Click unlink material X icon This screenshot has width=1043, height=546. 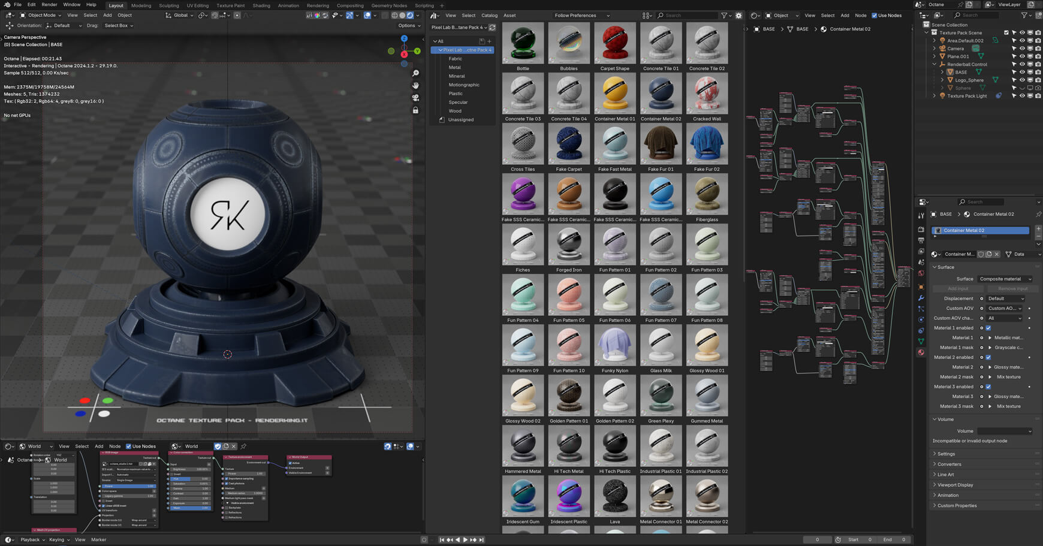[996, 254]
